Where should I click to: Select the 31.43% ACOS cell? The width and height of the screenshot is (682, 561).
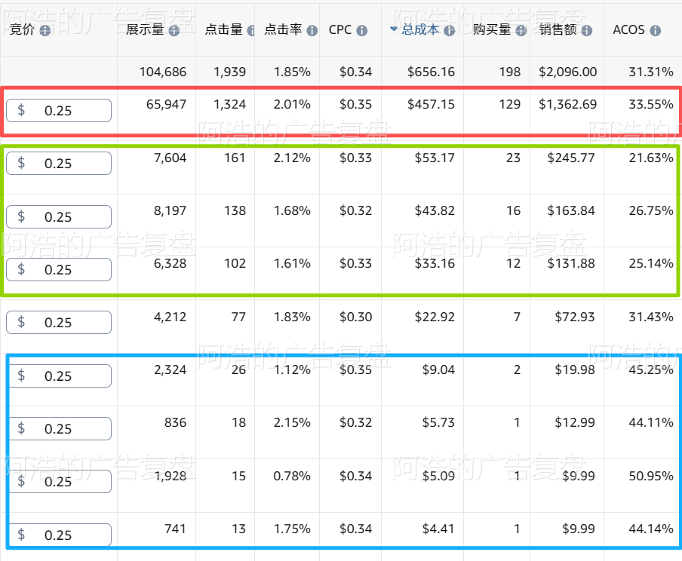coord(651,317)
